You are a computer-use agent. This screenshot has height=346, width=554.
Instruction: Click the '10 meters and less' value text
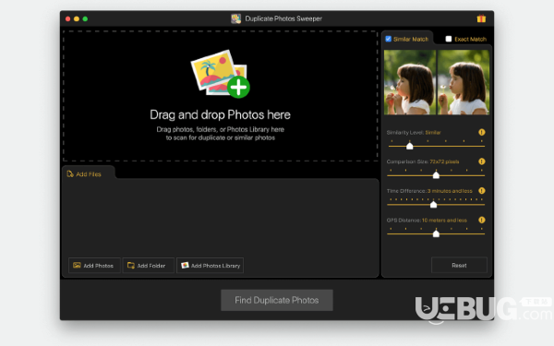pos(444,221)
